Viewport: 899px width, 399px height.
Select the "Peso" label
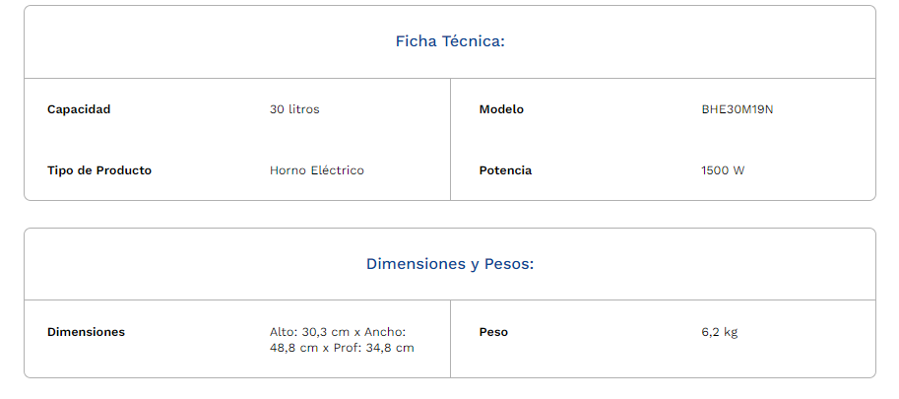[x=493, y=332]
